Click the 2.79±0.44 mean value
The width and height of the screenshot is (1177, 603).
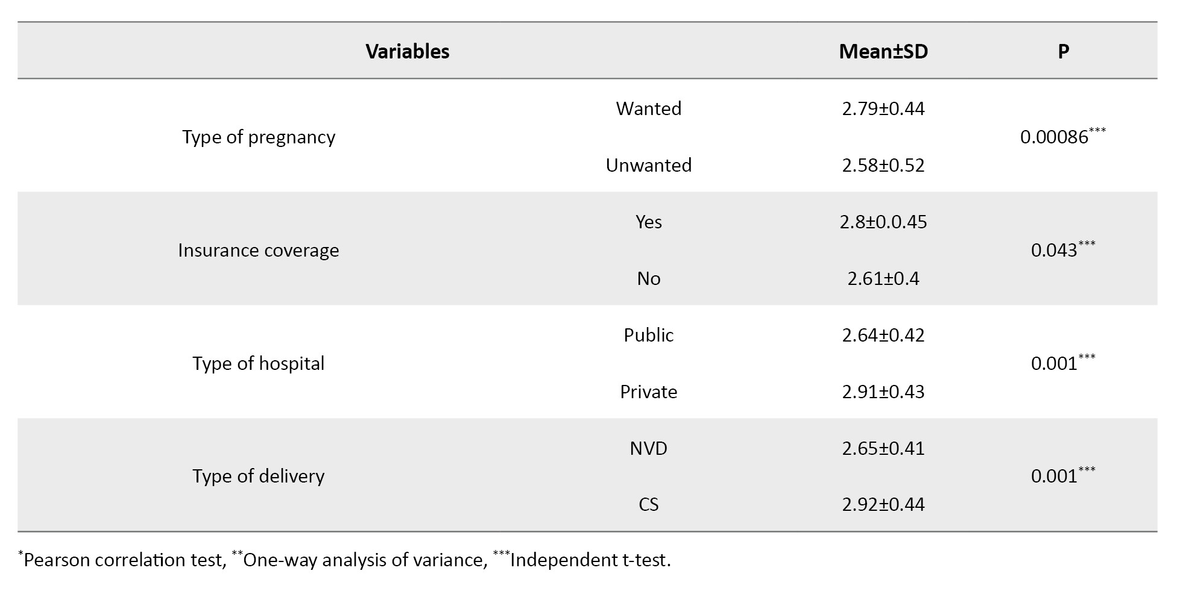click(883, 109)
